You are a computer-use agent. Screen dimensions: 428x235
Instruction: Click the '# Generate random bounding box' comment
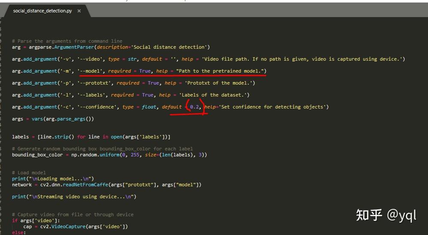click(102, 149)
